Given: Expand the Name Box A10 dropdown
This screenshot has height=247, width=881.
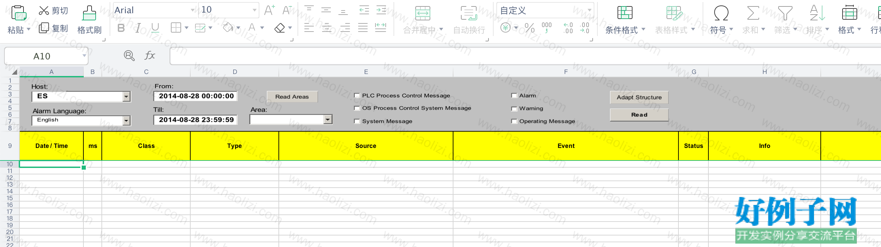Looking at the screenshot, I should pos(84,56).
